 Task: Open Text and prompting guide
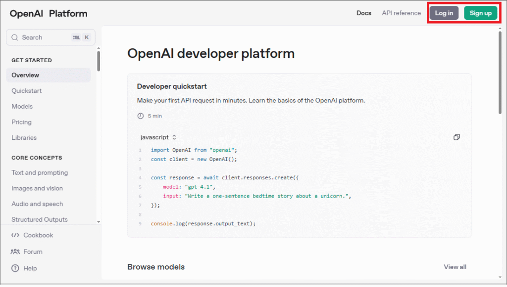40,172
